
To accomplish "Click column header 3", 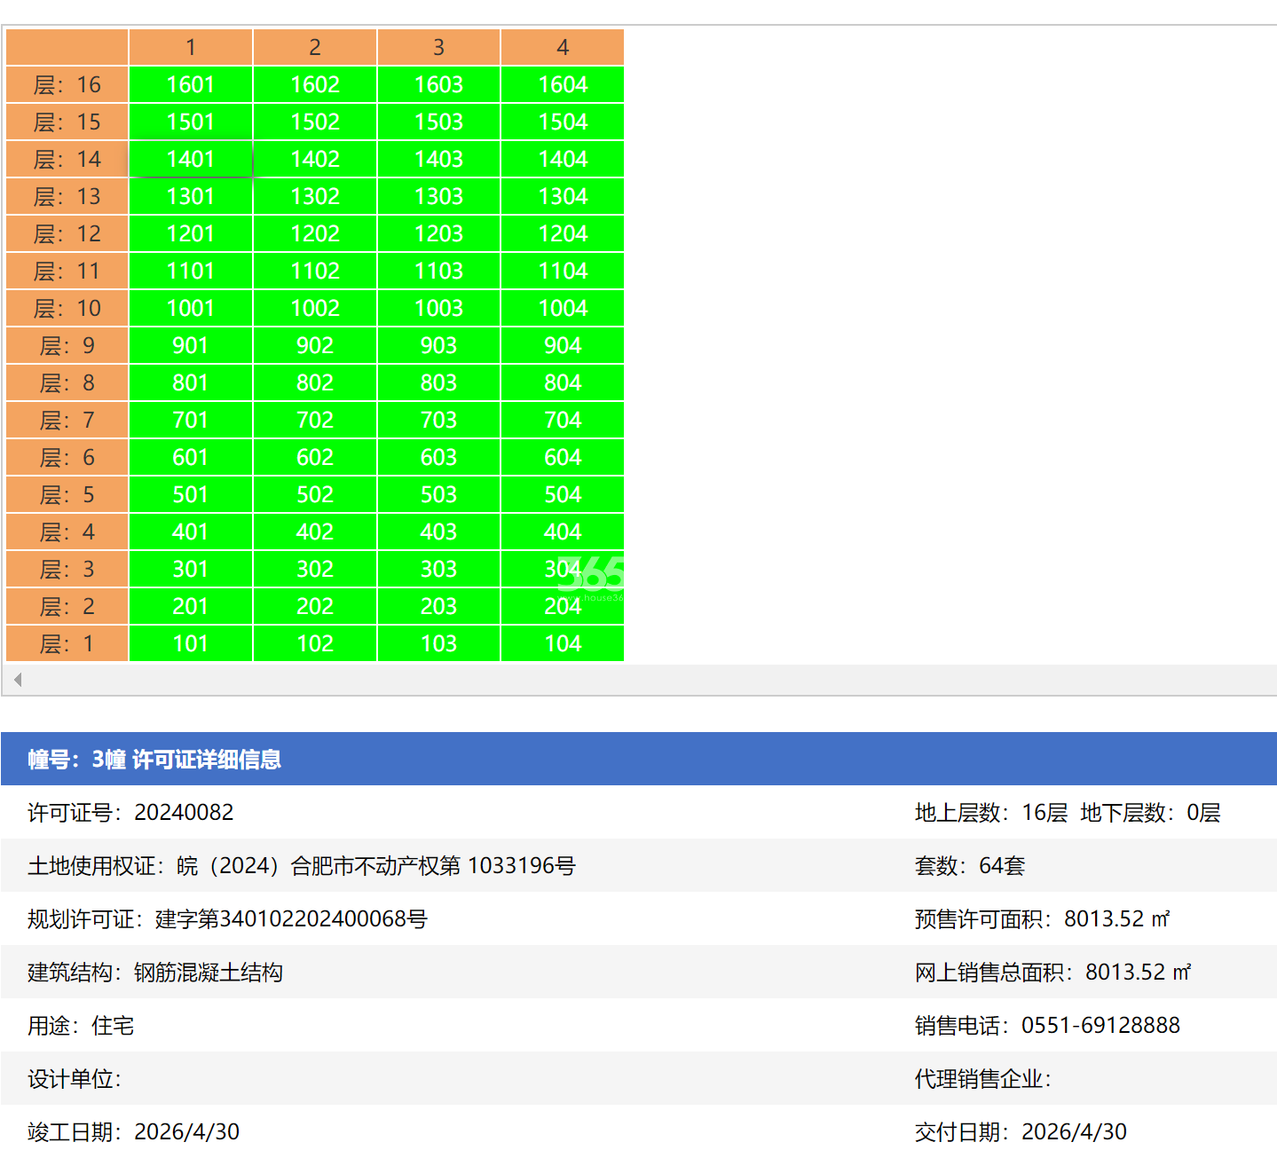I will click(439, 47).
